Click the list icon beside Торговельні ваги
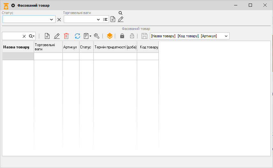The image size is (273, 168). point(105,19)
